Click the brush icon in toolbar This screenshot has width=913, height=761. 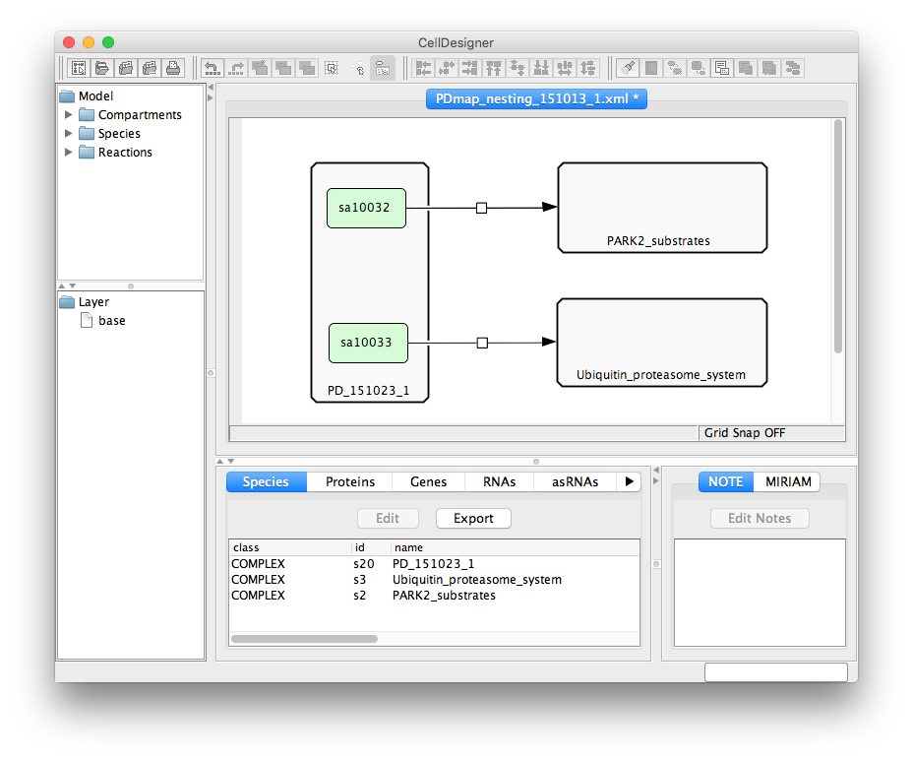[x=627, y=68]
